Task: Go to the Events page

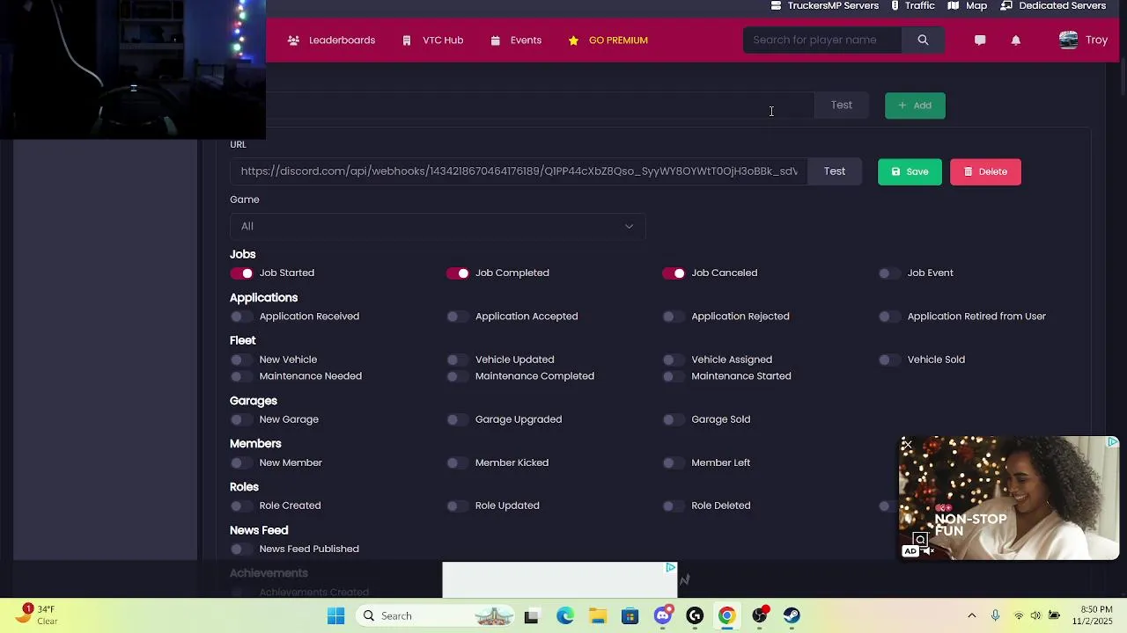Action: coord(516,40)
